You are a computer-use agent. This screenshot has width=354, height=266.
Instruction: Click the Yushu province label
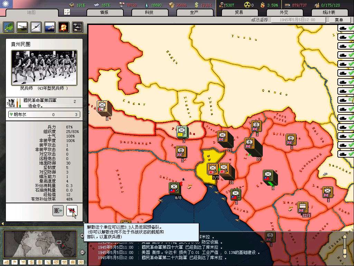click(x=244, y=37)
